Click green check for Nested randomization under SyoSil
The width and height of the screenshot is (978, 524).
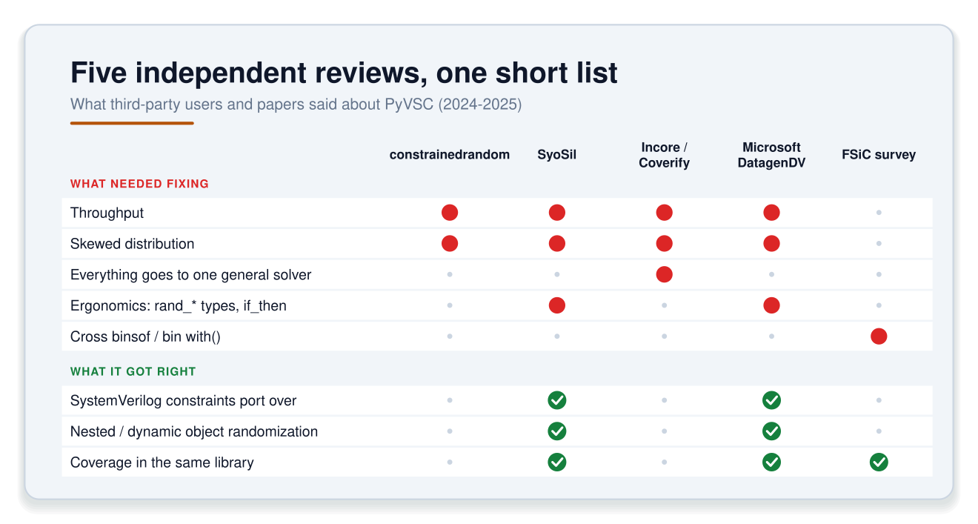pos(557,431)
